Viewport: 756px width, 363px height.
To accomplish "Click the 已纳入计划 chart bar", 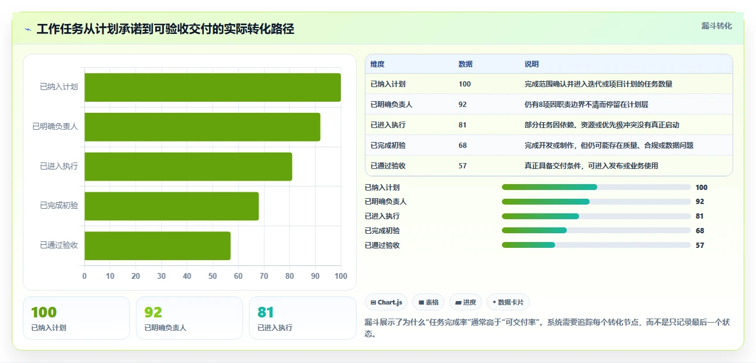I will [213, 87].
